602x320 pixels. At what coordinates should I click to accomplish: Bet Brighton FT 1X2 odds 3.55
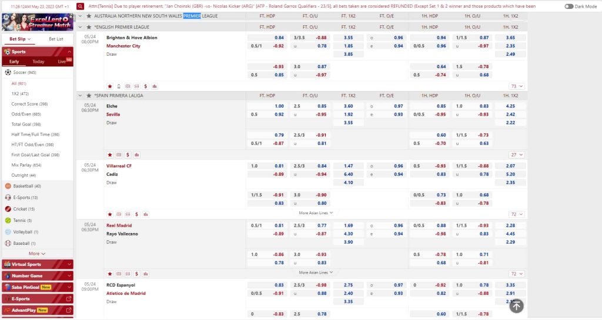point(348,38)
